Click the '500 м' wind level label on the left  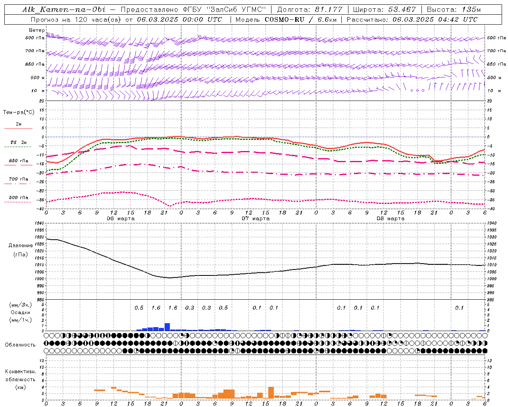38,78
